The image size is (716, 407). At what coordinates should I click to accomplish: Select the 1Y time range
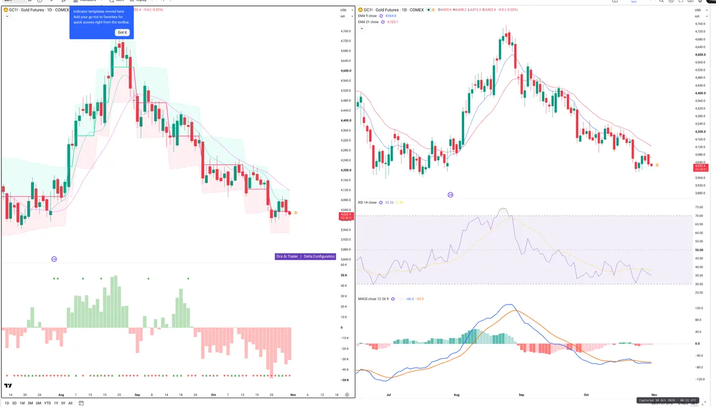[x=55, y=403]
